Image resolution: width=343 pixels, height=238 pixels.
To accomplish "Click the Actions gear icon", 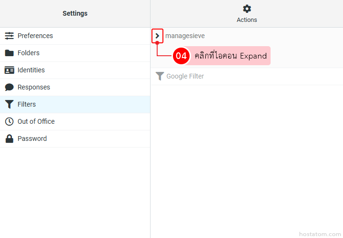I will pos(247,9).
